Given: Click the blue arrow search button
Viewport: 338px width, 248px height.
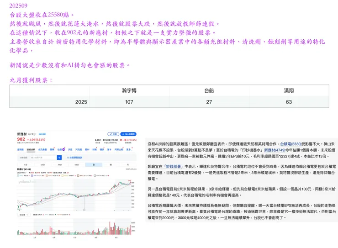Looking at the screenshot, I should 59,158.
